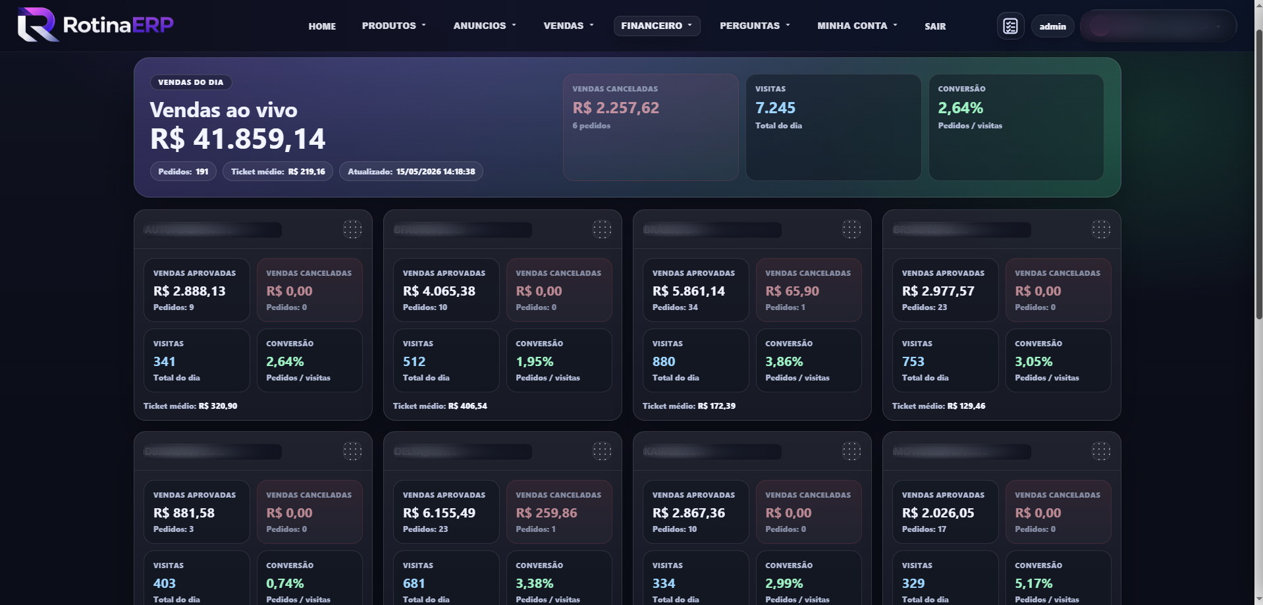
Task: Open the checklist icon beside admin
Action: click(1010, 26)
